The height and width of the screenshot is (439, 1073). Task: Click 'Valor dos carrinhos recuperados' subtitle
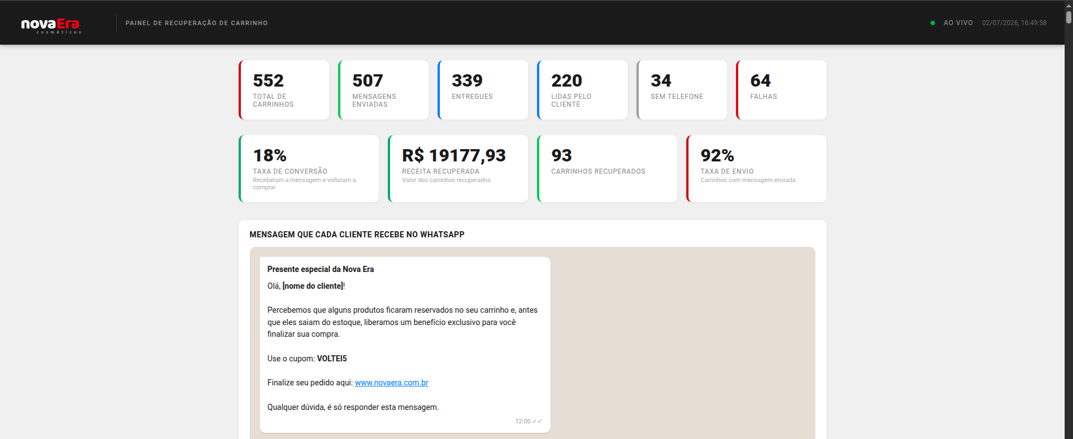446,180
